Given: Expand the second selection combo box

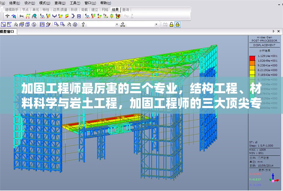Looking at the screenshot, I should point(156,24).
